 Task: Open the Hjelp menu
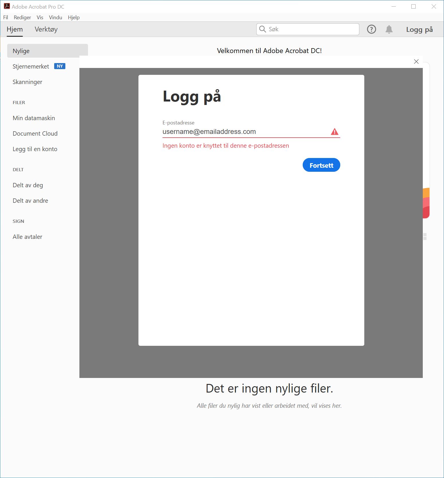[74, 17]
